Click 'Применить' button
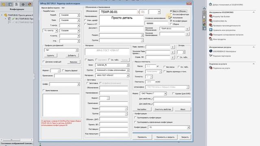This screenshot has height=146, width=260. pos(142,137)
